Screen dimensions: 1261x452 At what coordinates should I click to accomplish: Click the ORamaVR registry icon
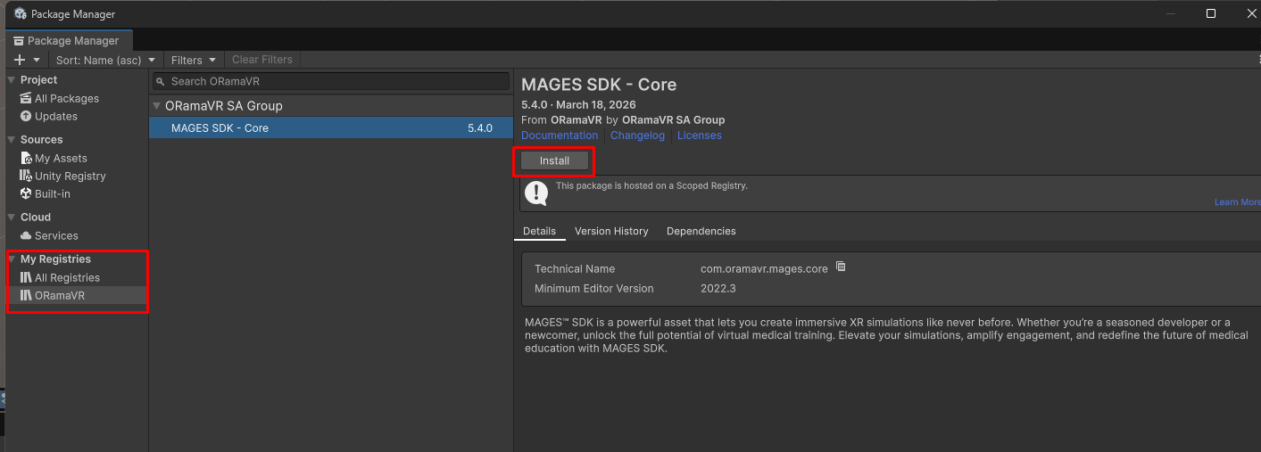pyautogui.click(x=26, y=296)
